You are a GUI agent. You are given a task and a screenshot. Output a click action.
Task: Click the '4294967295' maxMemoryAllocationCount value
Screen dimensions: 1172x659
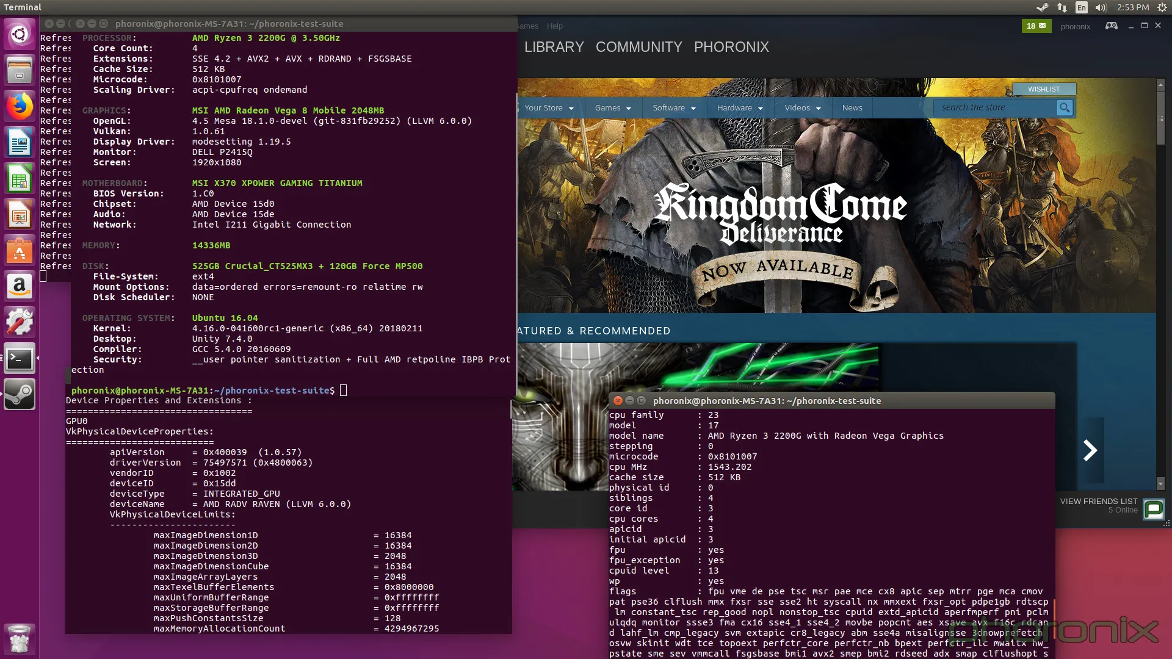[411, 628]
